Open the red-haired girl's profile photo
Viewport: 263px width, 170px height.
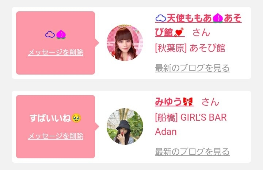[125, 43]
